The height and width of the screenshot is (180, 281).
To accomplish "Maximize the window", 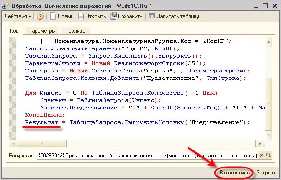I will (265, 6).
